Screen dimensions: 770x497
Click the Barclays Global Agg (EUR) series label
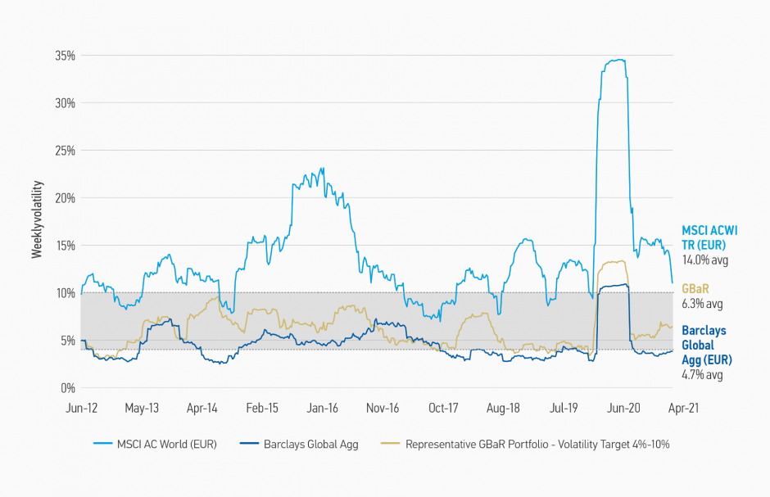[707, 345]
